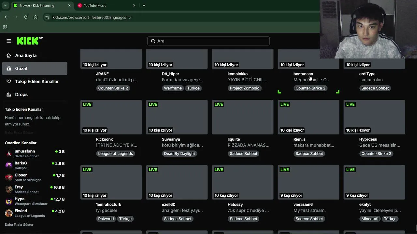Switch to the YouTube Music tab
The width and height of the screenshot is (417, 234).
pyautogui.click(x=106, y=6)
